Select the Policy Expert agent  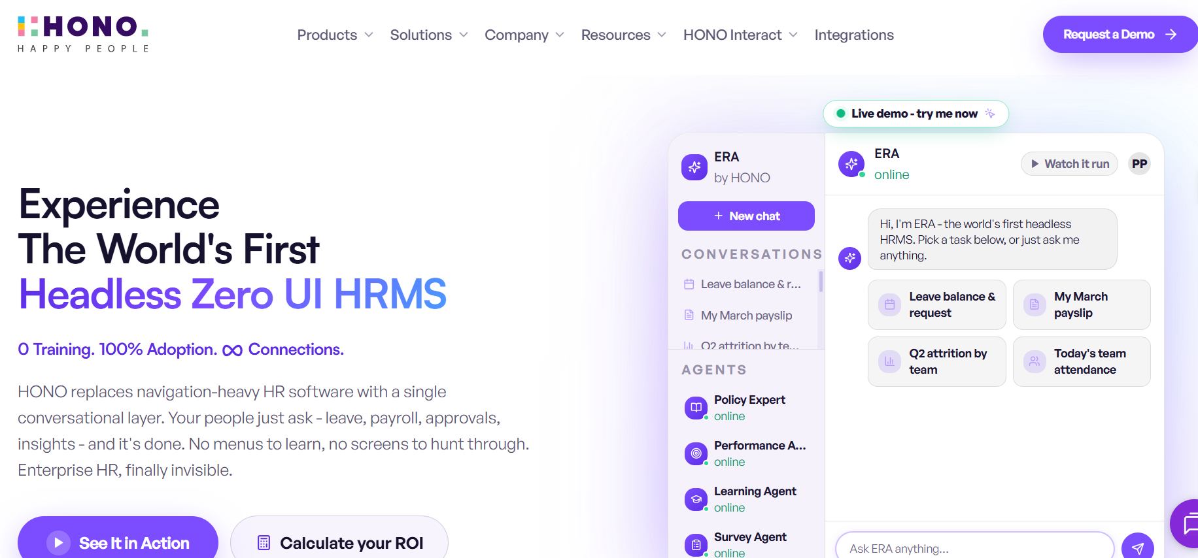point(747,408)
